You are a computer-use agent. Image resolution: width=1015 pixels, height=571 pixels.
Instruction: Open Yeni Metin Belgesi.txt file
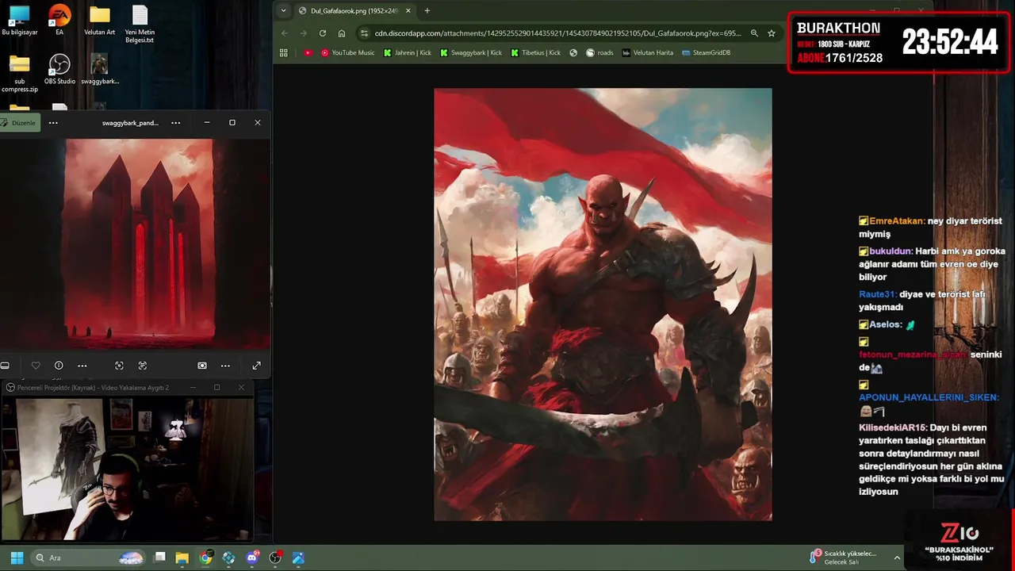coord(140,24)
